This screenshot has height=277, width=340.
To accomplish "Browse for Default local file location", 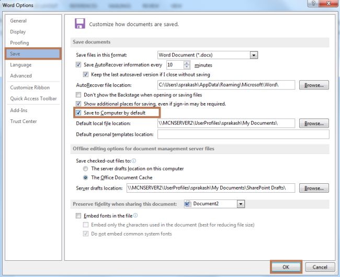I will click(314, 123).
